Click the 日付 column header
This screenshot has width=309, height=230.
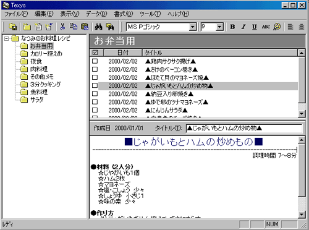123,53
